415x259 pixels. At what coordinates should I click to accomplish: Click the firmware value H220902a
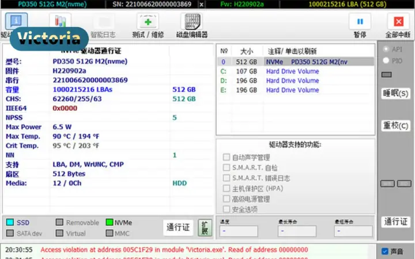(x=69, y=71)
